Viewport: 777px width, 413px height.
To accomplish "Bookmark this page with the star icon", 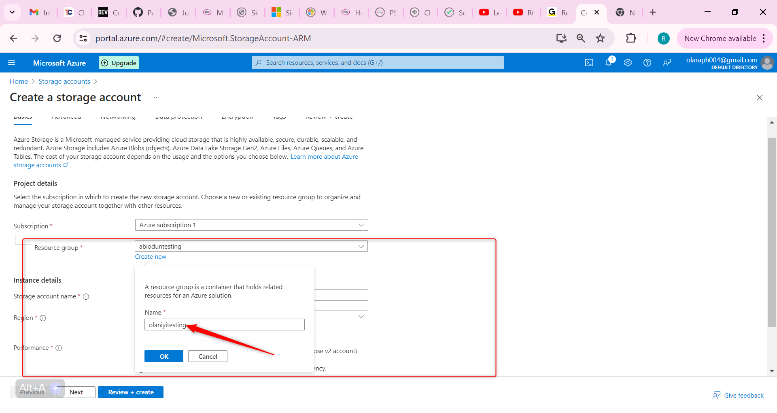I will (x=600, y=38).
